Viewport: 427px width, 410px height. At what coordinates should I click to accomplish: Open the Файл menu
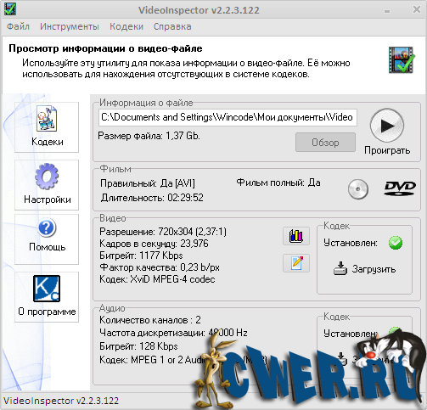point(18,26)
